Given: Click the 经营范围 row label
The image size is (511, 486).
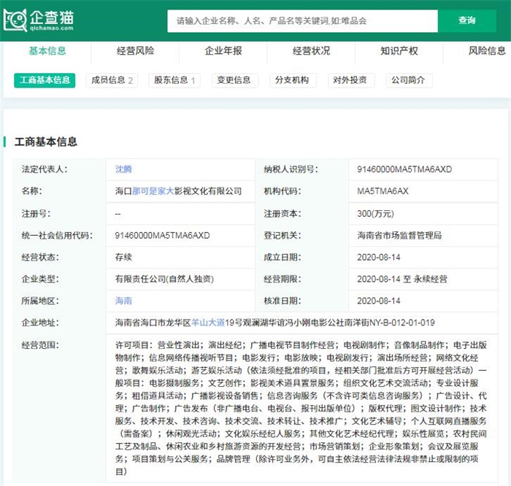Looking at the screenshot, I should click(x=40, y=344).
